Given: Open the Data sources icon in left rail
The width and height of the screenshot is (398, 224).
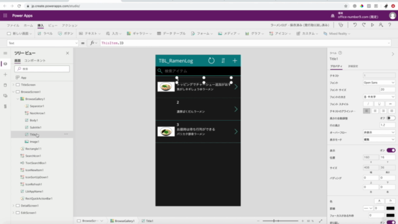Looking at the screenshot, I should [x=6, y=85].
